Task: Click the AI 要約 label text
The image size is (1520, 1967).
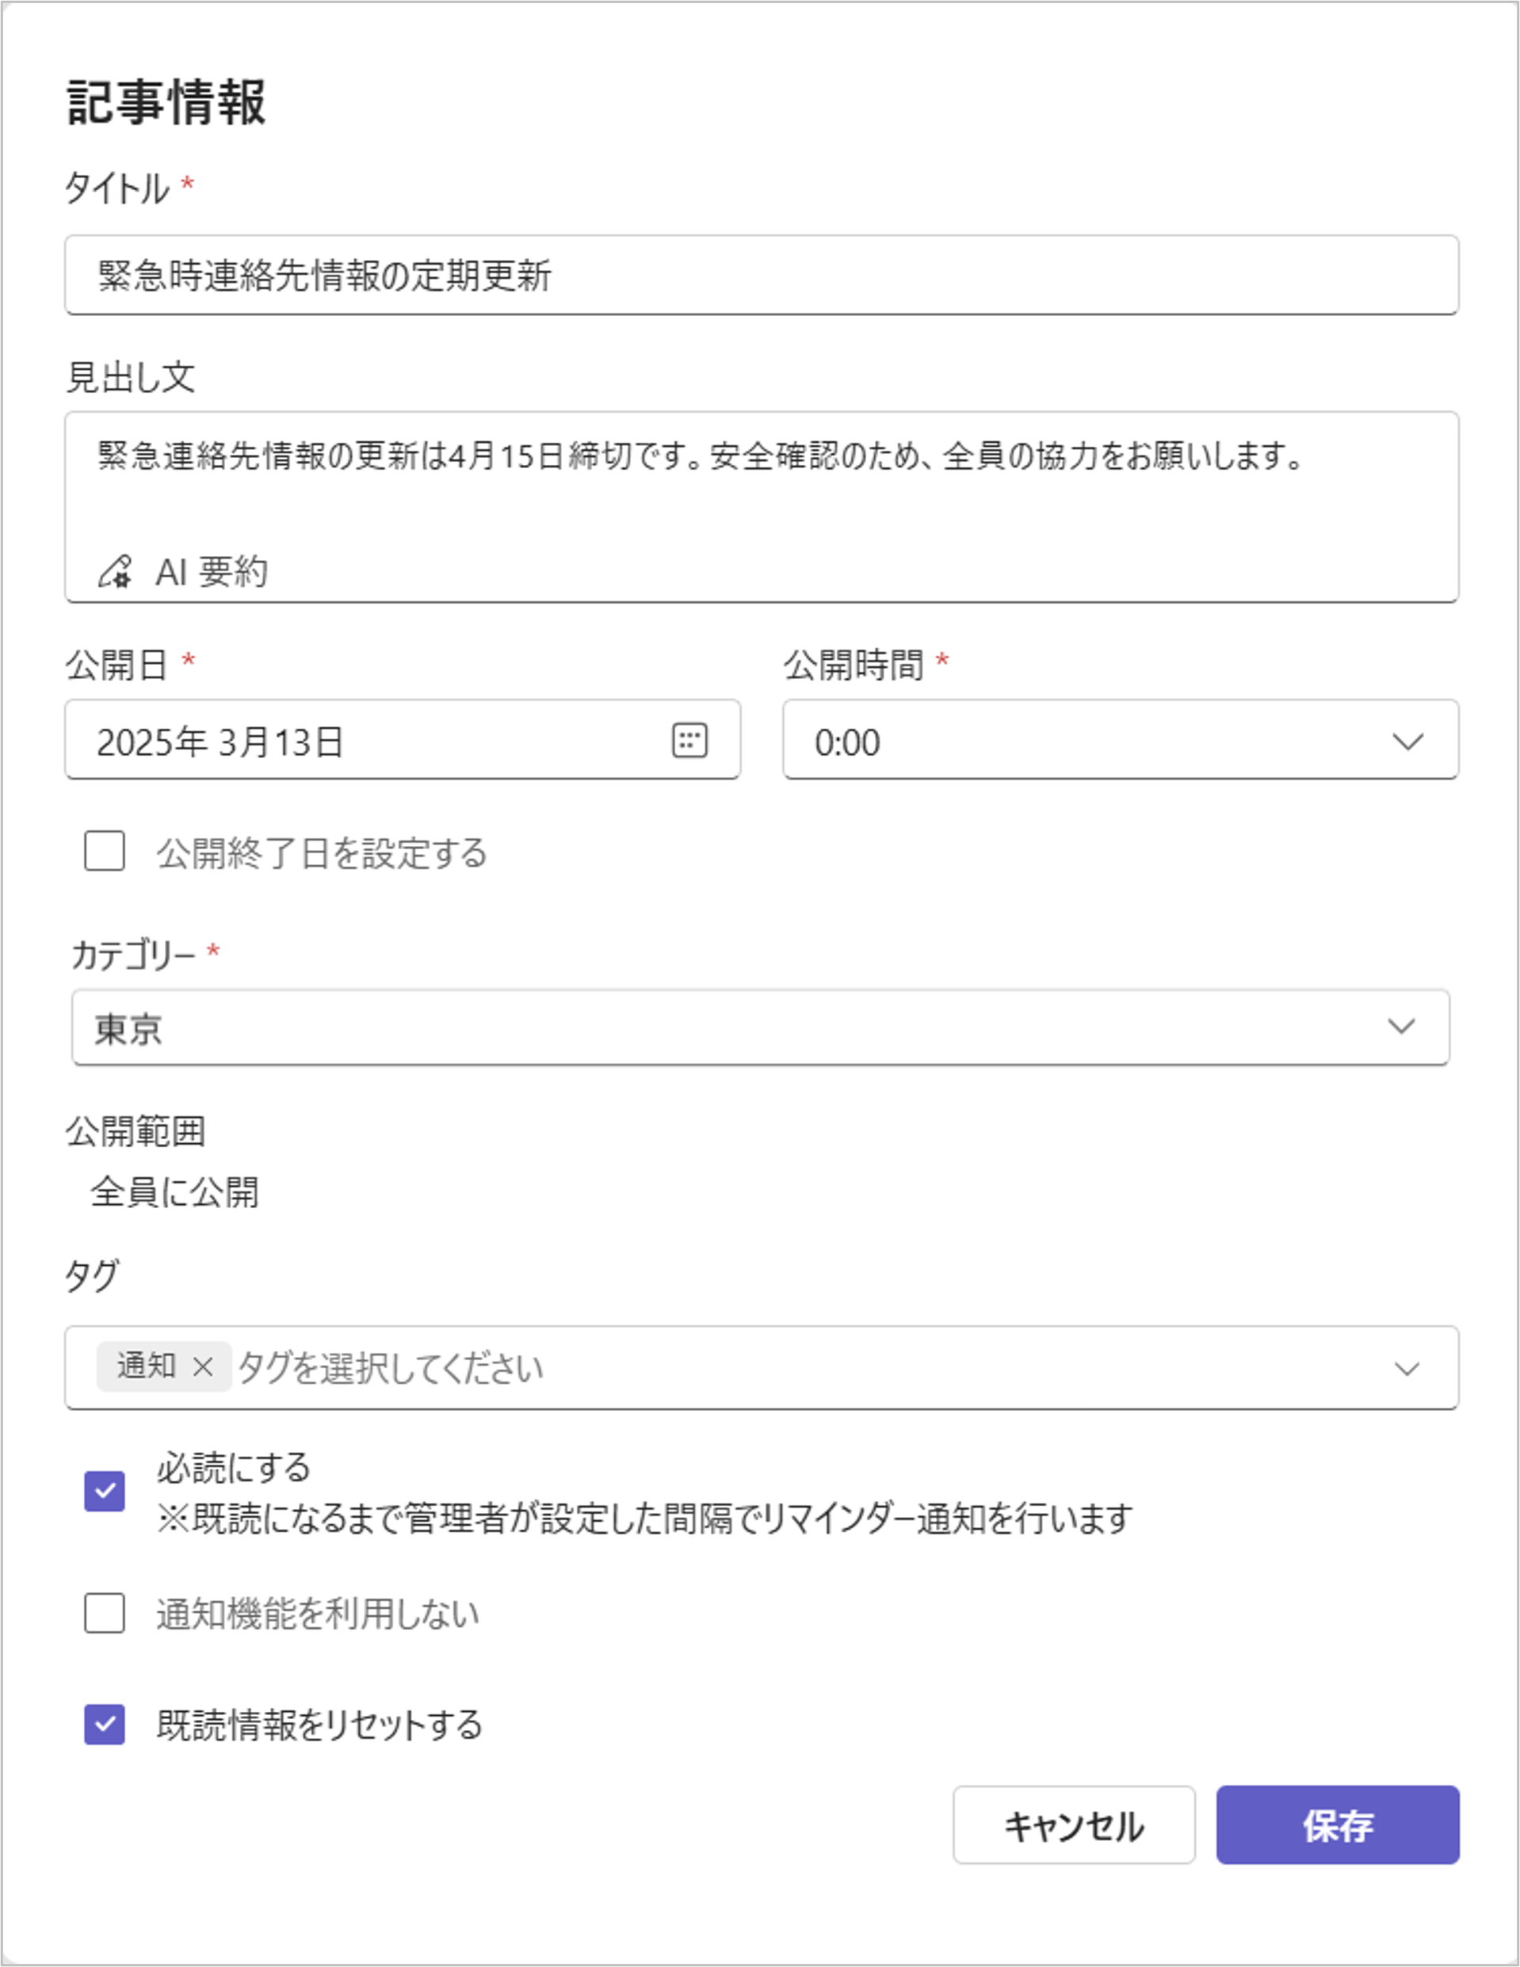Action: pos(212,572)
